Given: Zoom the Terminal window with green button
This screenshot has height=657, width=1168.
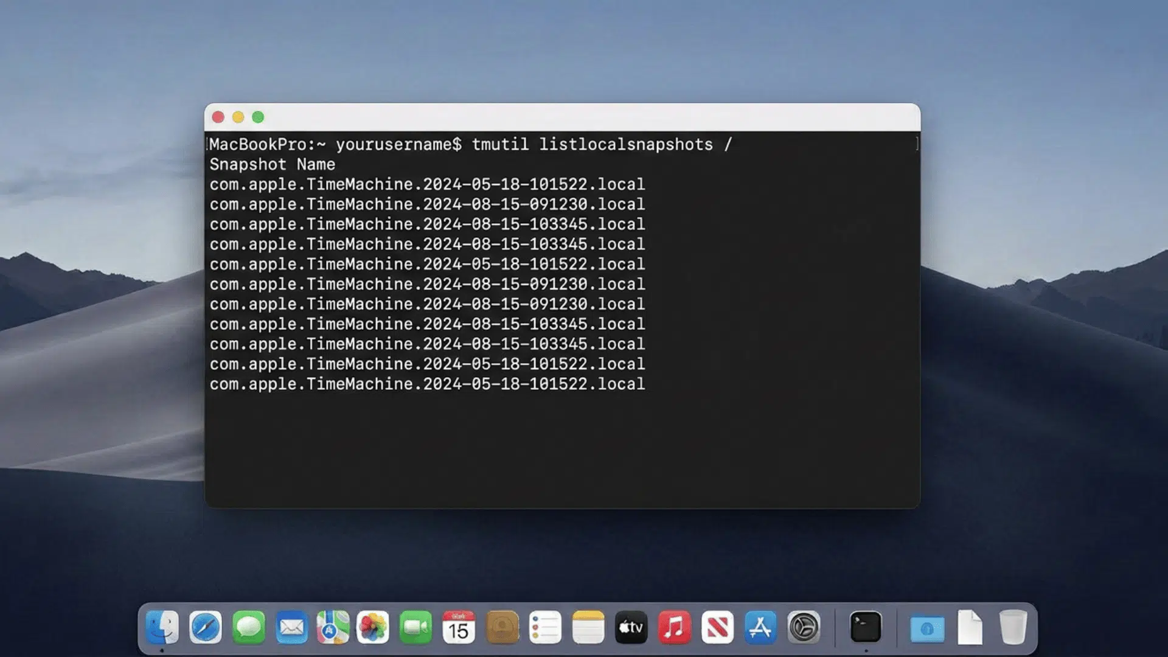Looking at the screenshot, I should pos(258,117).
